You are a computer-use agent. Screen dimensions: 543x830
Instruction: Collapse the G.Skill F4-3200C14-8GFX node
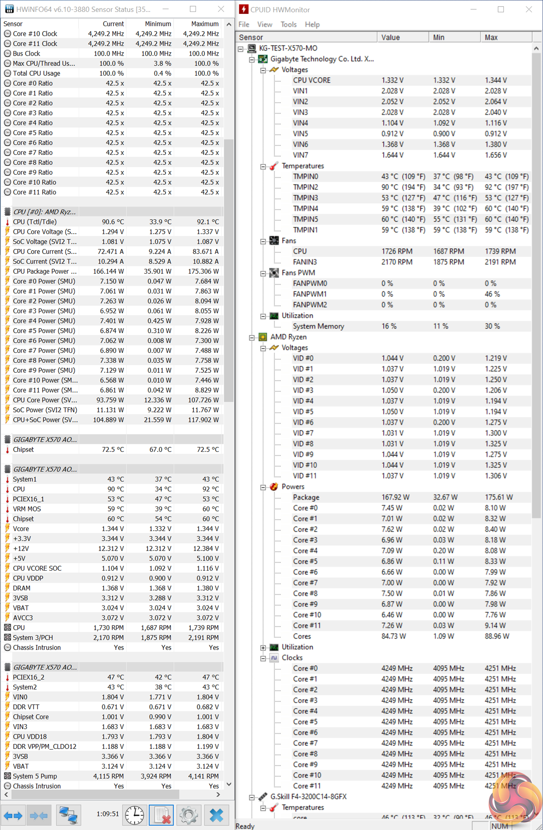(x=252, y=797)
